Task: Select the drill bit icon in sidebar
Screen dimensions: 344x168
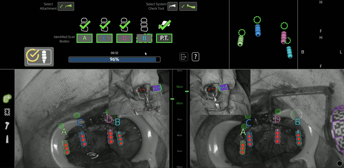Action: tap(7, 139)
